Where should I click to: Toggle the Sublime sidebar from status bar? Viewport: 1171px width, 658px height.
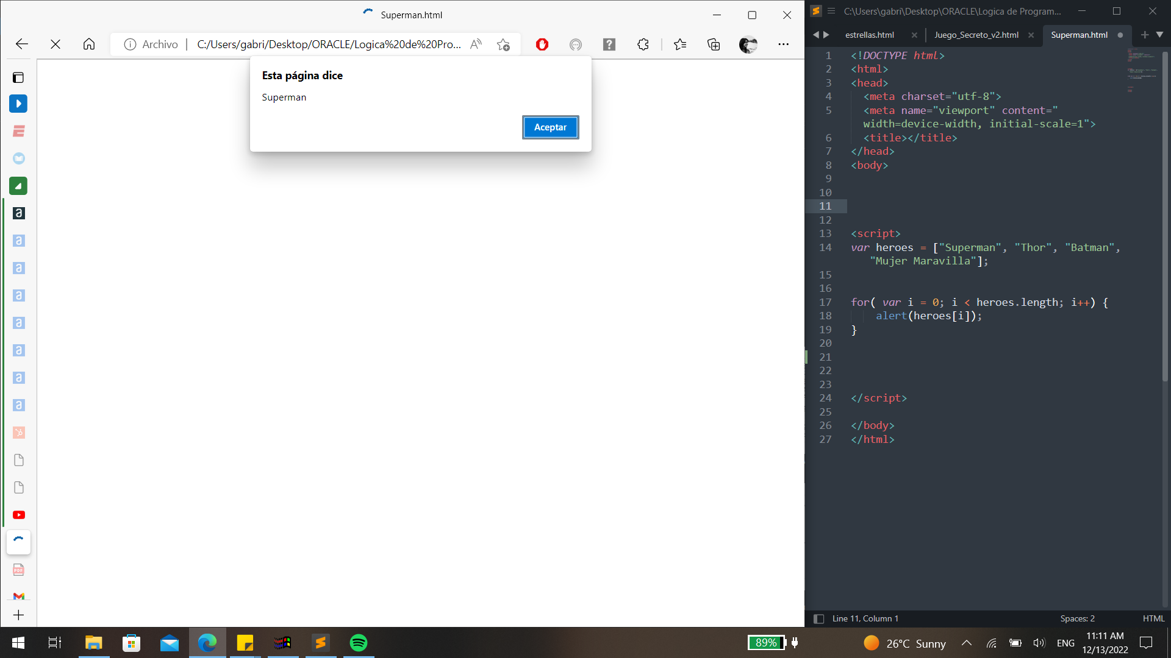coord(818,619)
